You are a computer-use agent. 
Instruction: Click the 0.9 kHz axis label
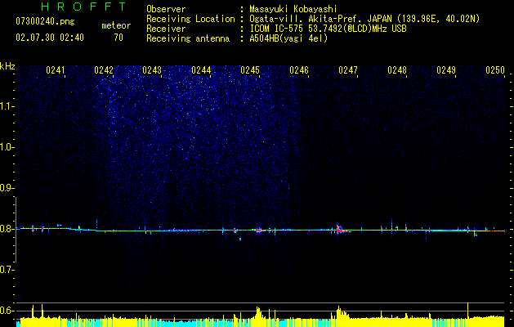click(6, 188)
